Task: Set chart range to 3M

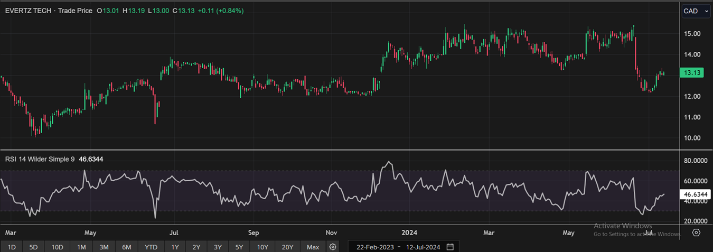Action: pyautogui.click(x=104, y=247)
